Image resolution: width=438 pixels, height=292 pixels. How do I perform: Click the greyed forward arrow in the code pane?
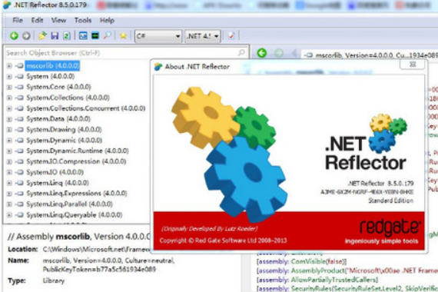(279, 53)
